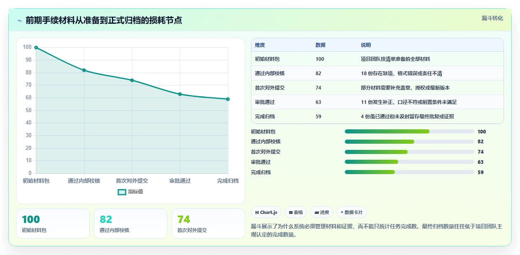The width and height of the screenshot is (520, 255).
Task: Select the chart point for 完成归档
Action: (228, 99)
